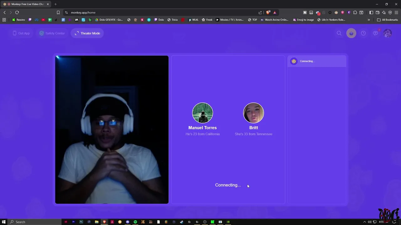The image size is (401, 225).
Task: Open Premiere Pro from the taskbar
Action: coord(73,222)
